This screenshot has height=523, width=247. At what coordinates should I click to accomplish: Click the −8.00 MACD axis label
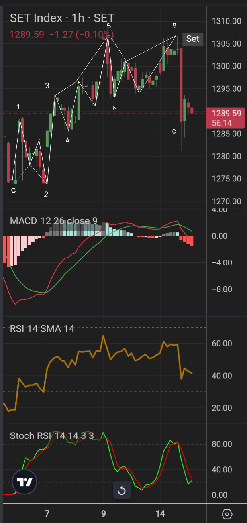pos(222,289)
